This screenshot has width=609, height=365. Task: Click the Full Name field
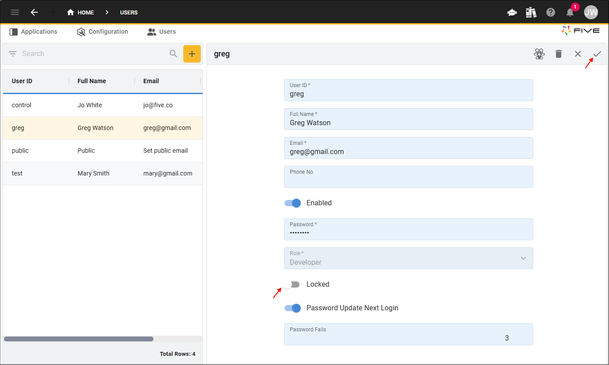tap(409, 119)
